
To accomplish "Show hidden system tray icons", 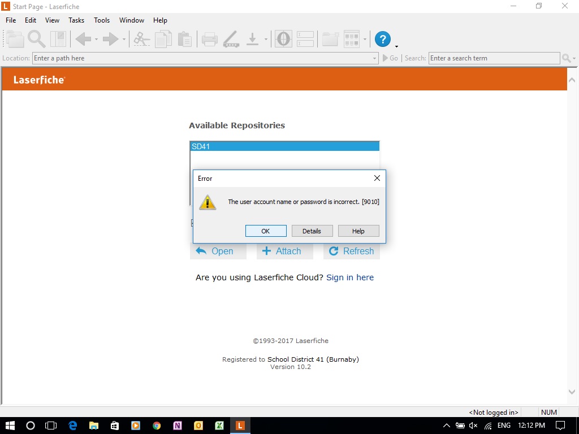I will click(x=447, y=426).
